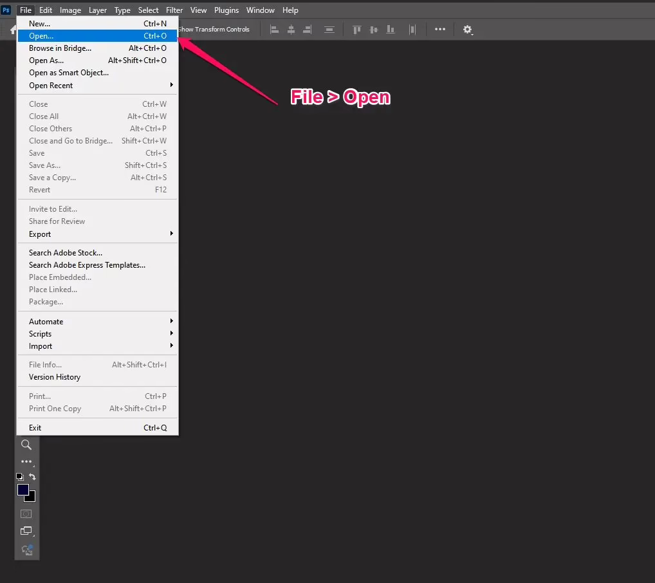The image size is (655, 583).
Task: Toggle Quick Mask mode
Action: [x=26, y=514]
